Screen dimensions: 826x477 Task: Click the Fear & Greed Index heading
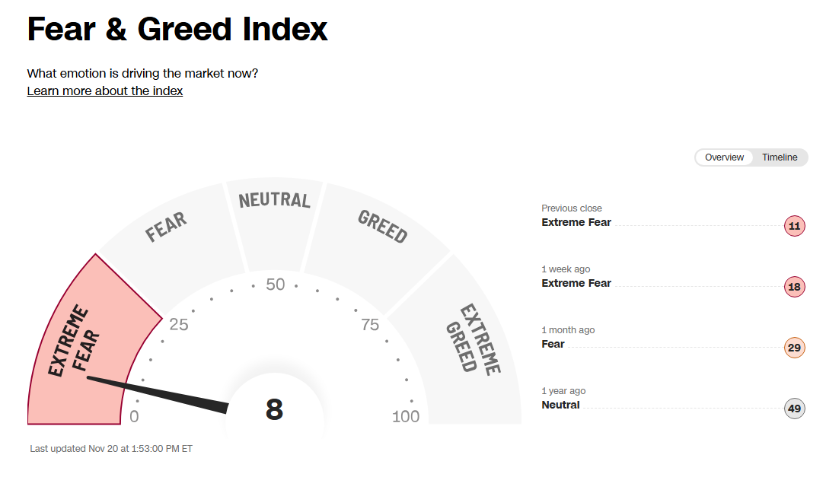177,30
